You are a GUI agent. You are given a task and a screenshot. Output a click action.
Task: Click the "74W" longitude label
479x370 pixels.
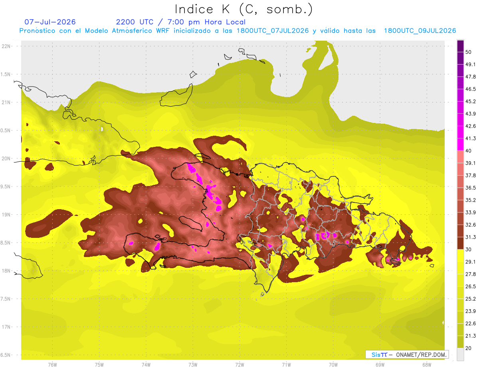point(146,364)
